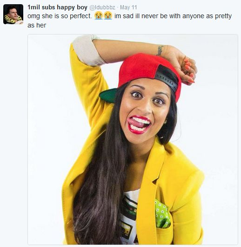
Task: Open the tweet author's profile avatar
Action: [x=13, y=14]
